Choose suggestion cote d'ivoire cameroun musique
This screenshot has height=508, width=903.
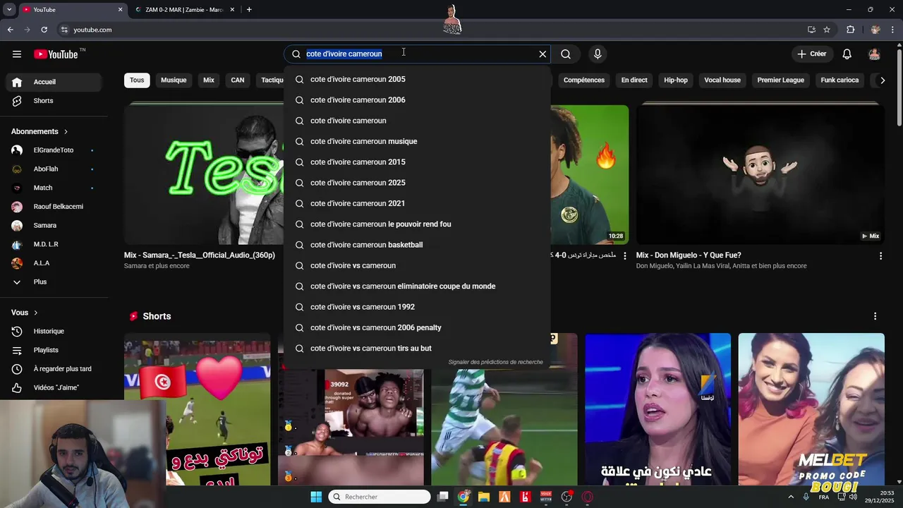[x=417, y=142]
